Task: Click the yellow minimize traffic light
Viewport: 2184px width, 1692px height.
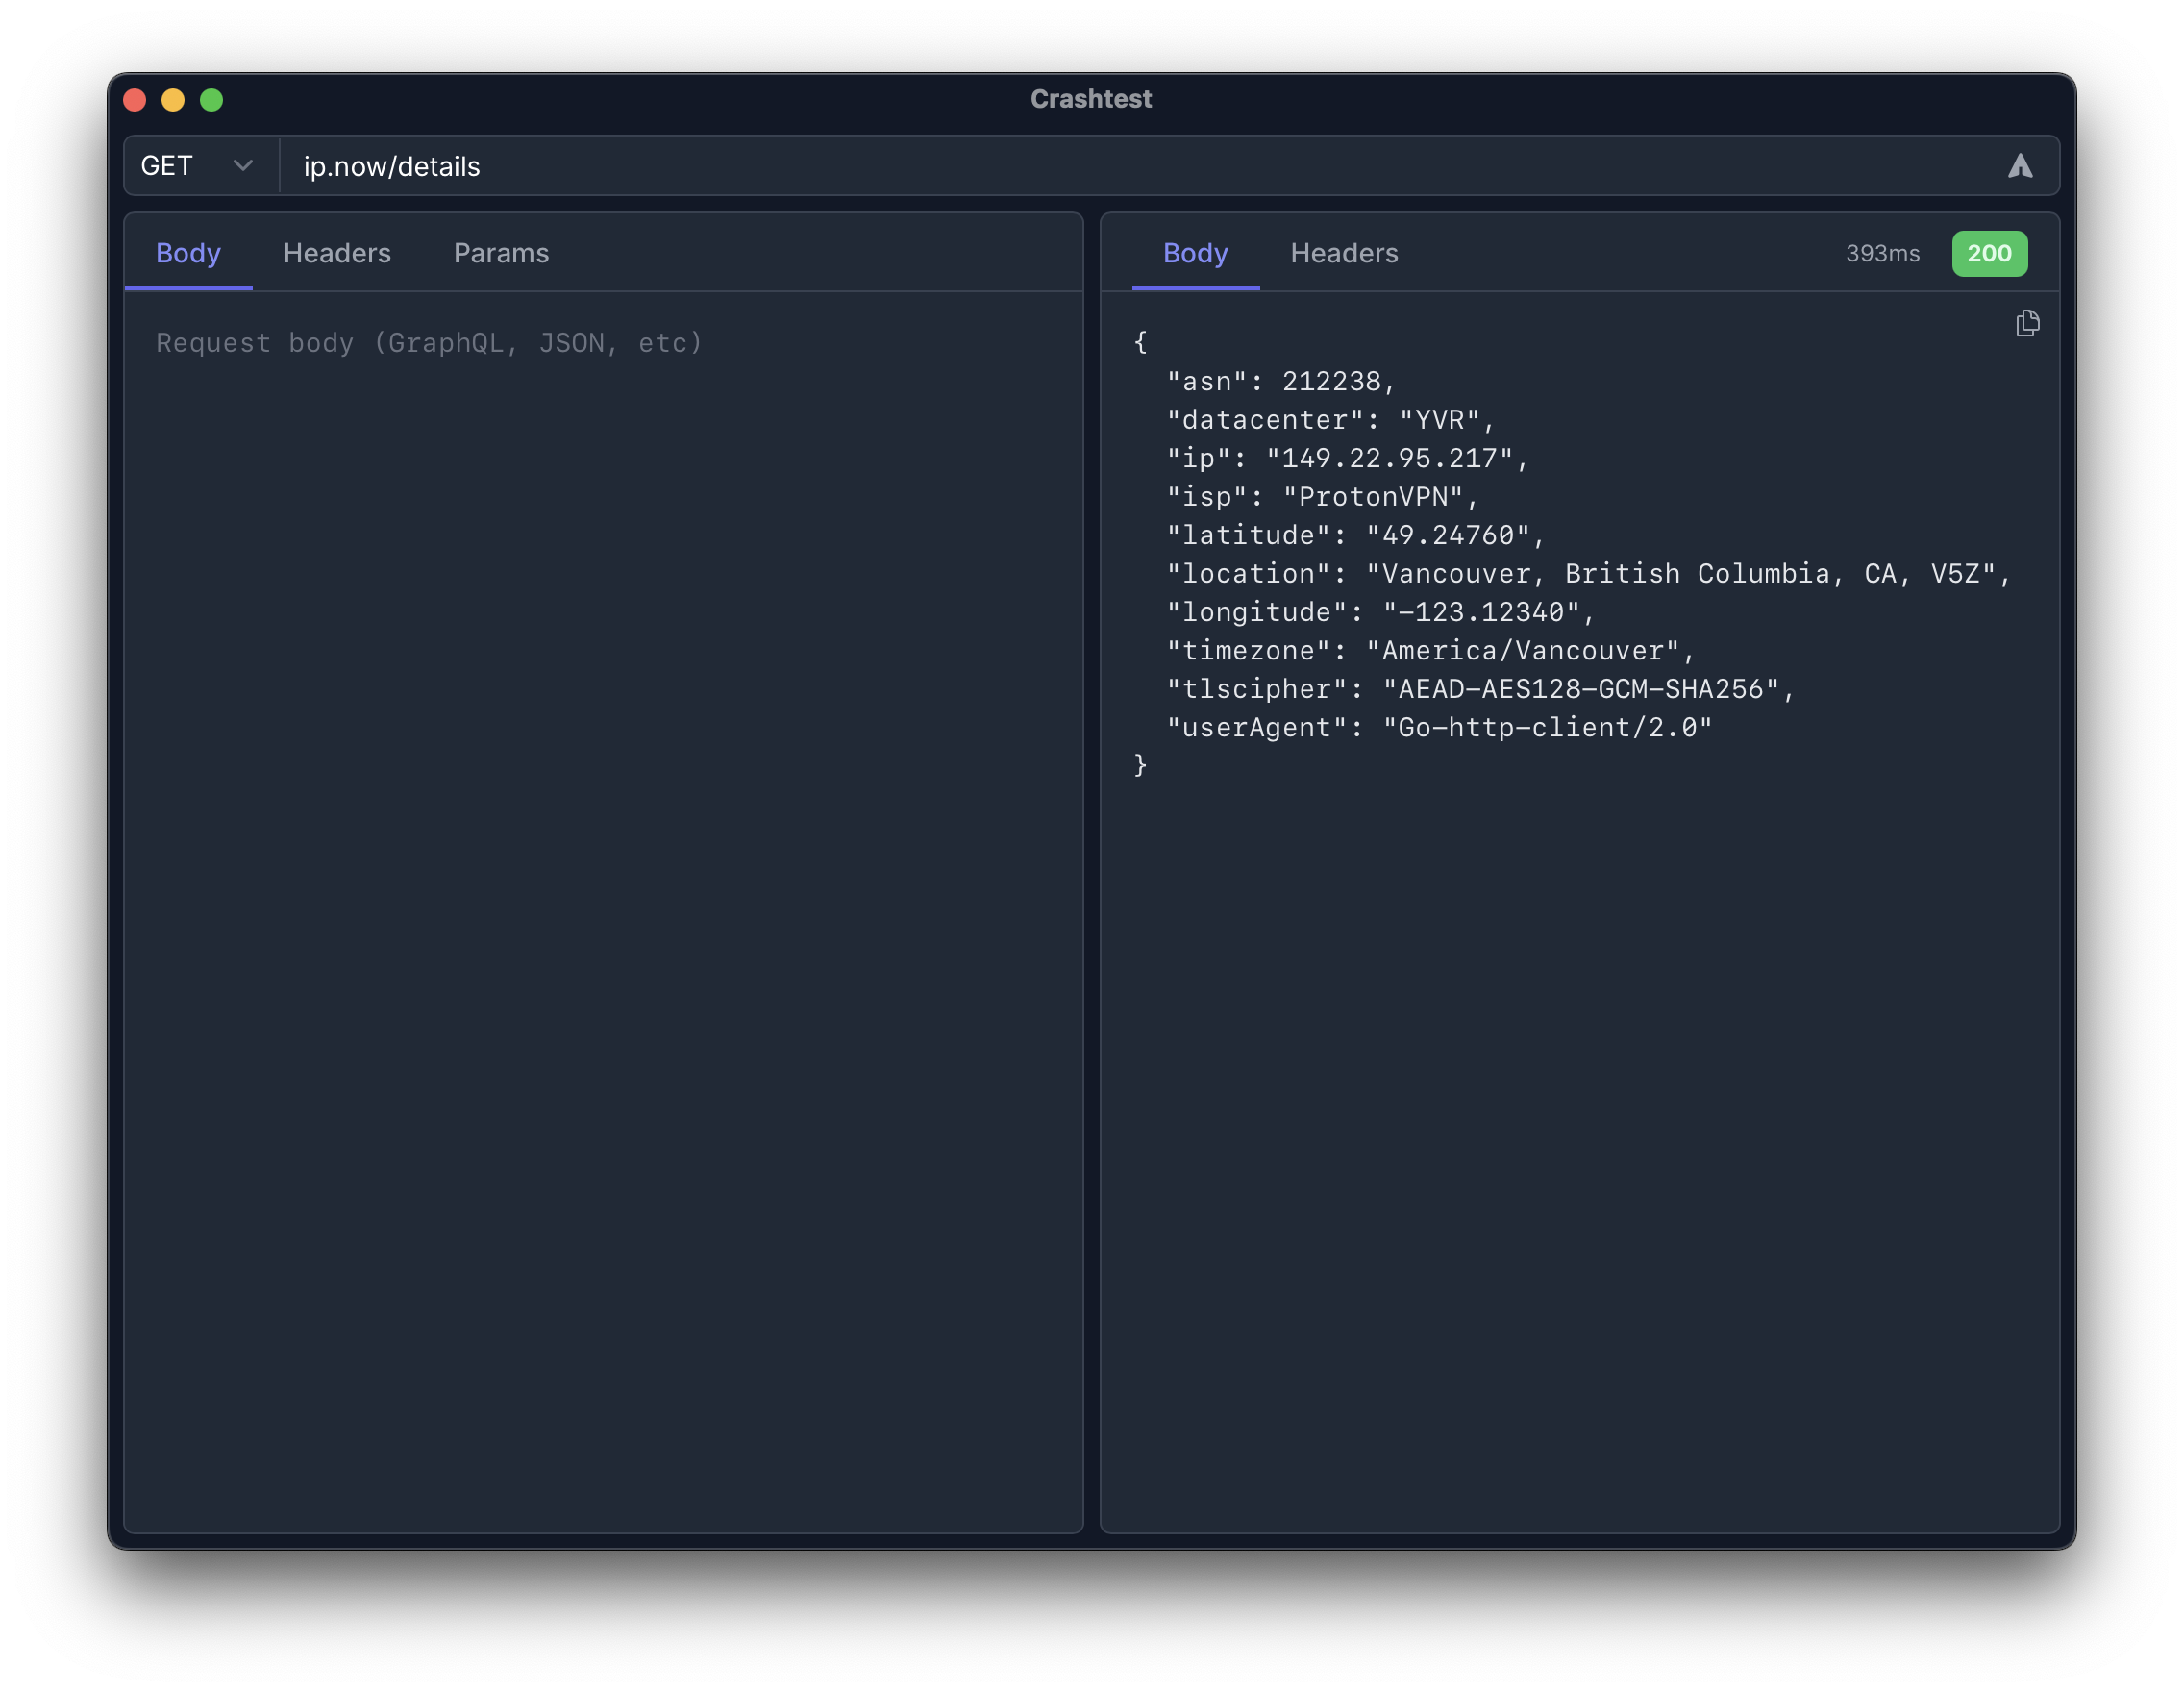Action: [x=173, y=99]
